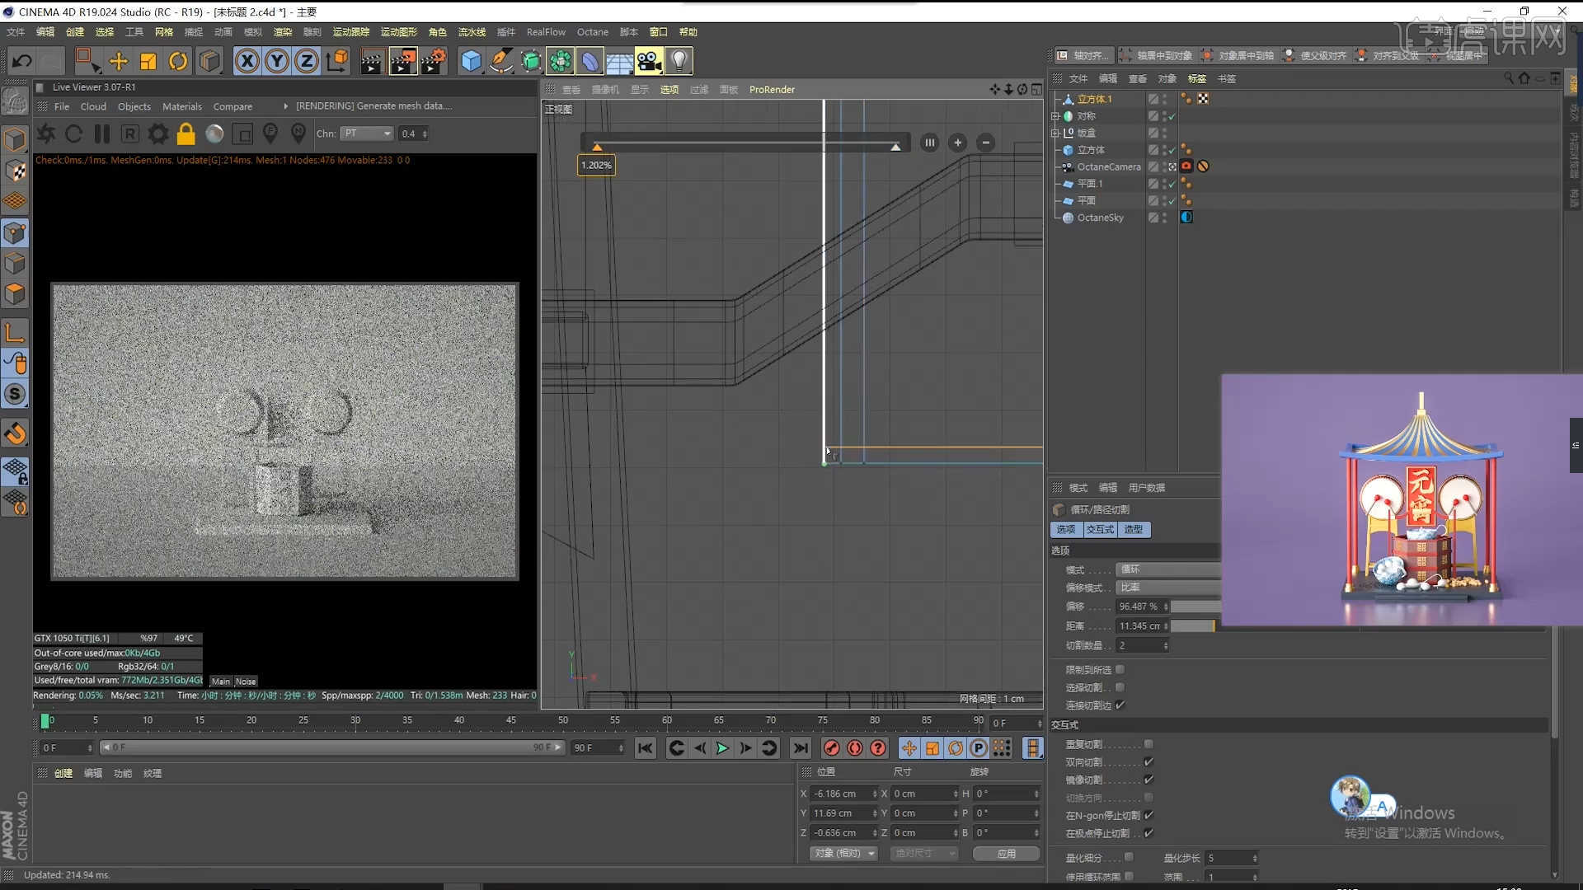The width and height of the screenshot is (1583, 890).
Task: Click the 偏移 offset slider bar
Action: click(1195, 607)
